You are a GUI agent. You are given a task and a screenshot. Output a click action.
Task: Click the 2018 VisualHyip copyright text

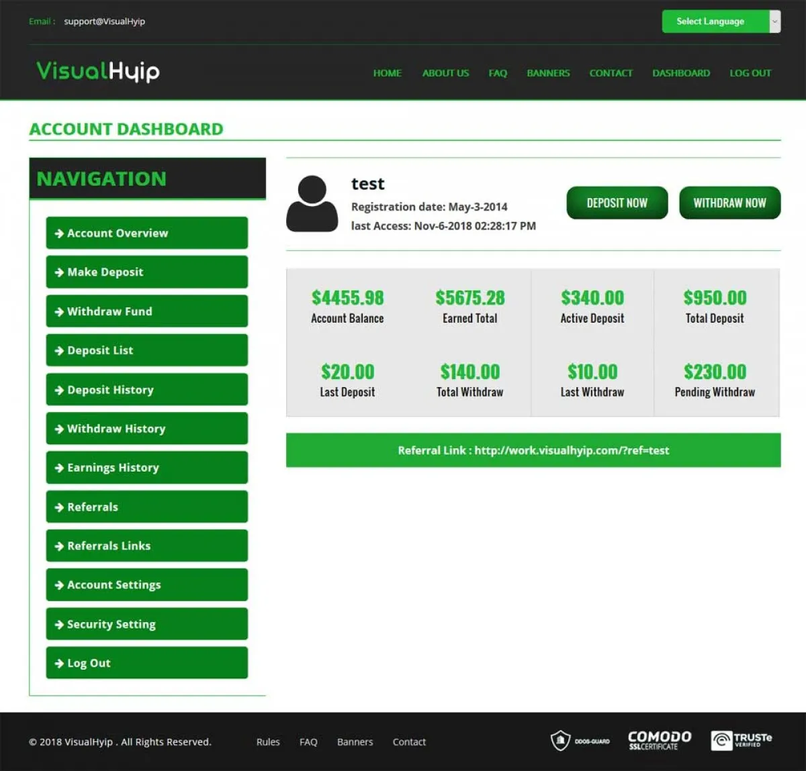120,741
